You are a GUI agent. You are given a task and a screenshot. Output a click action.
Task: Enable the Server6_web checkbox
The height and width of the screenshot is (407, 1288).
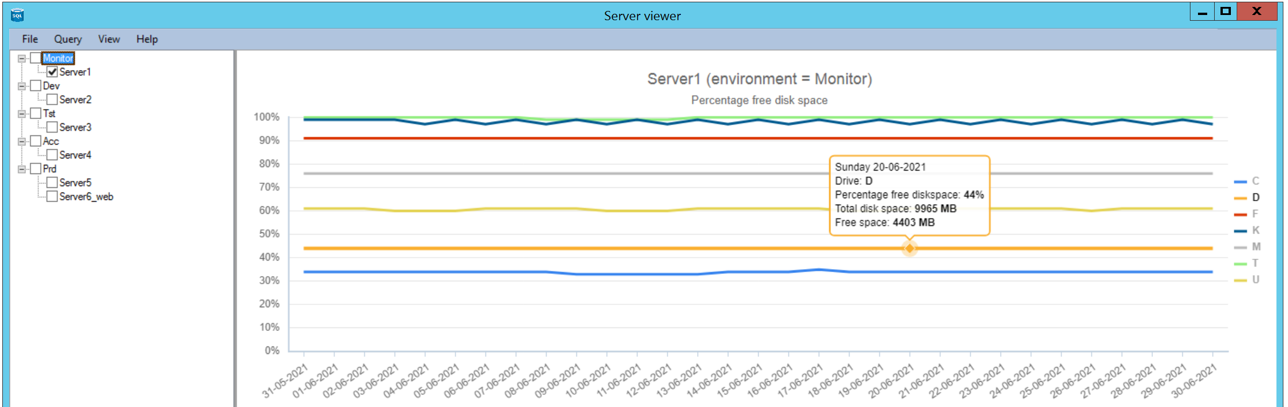click(53, 197)
